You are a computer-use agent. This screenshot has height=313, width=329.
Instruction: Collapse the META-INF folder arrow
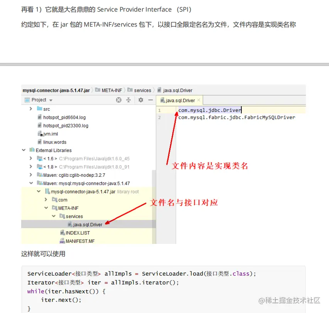point(46,208)
